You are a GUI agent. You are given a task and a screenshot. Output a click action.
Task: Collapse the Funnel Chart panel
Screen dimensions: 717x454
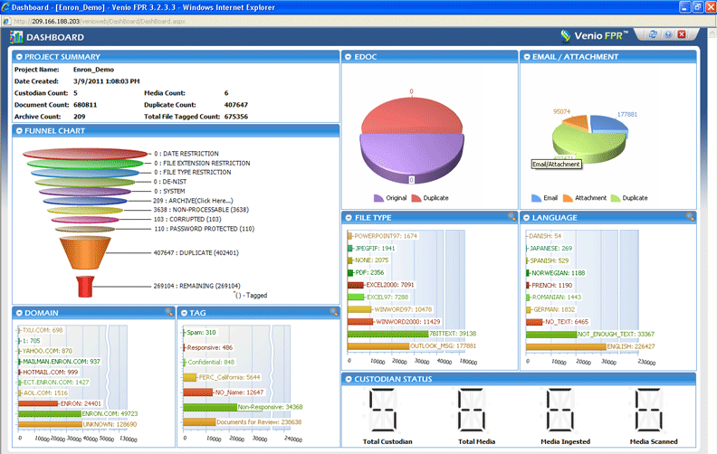point(19,131)
